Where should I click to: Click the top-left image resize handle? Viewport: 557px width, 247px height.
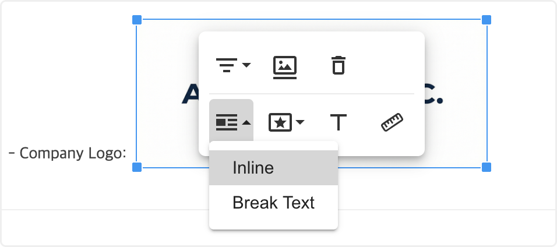pyautogui.click(x=137, y=20)
